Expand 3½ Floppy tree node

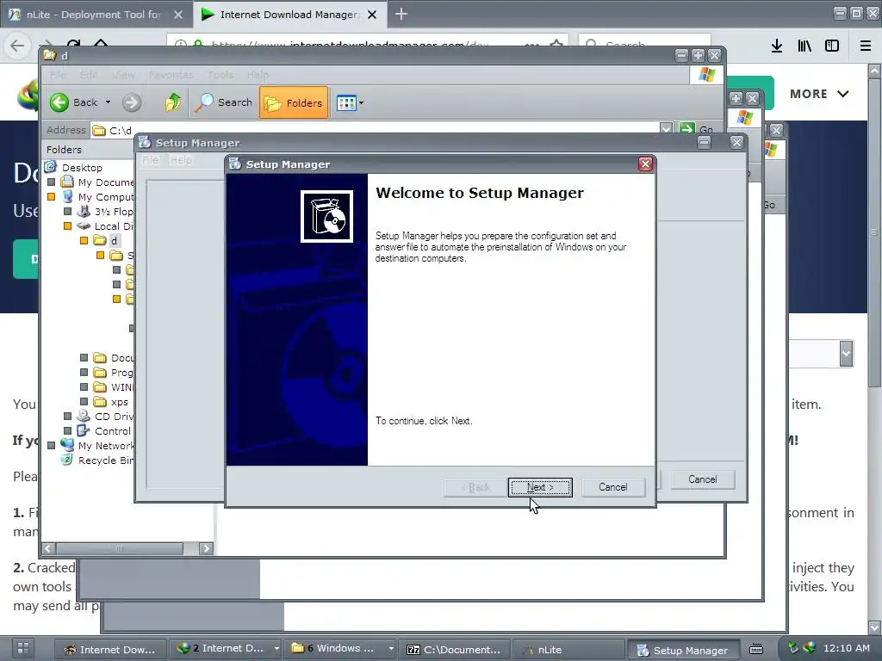[67, 212]
